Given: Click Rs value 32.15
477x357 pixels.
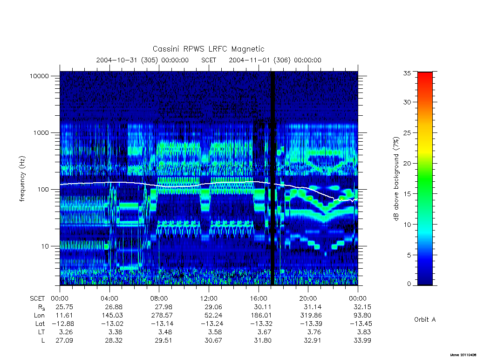Looking at the screenshot, I should click(362, 307).
